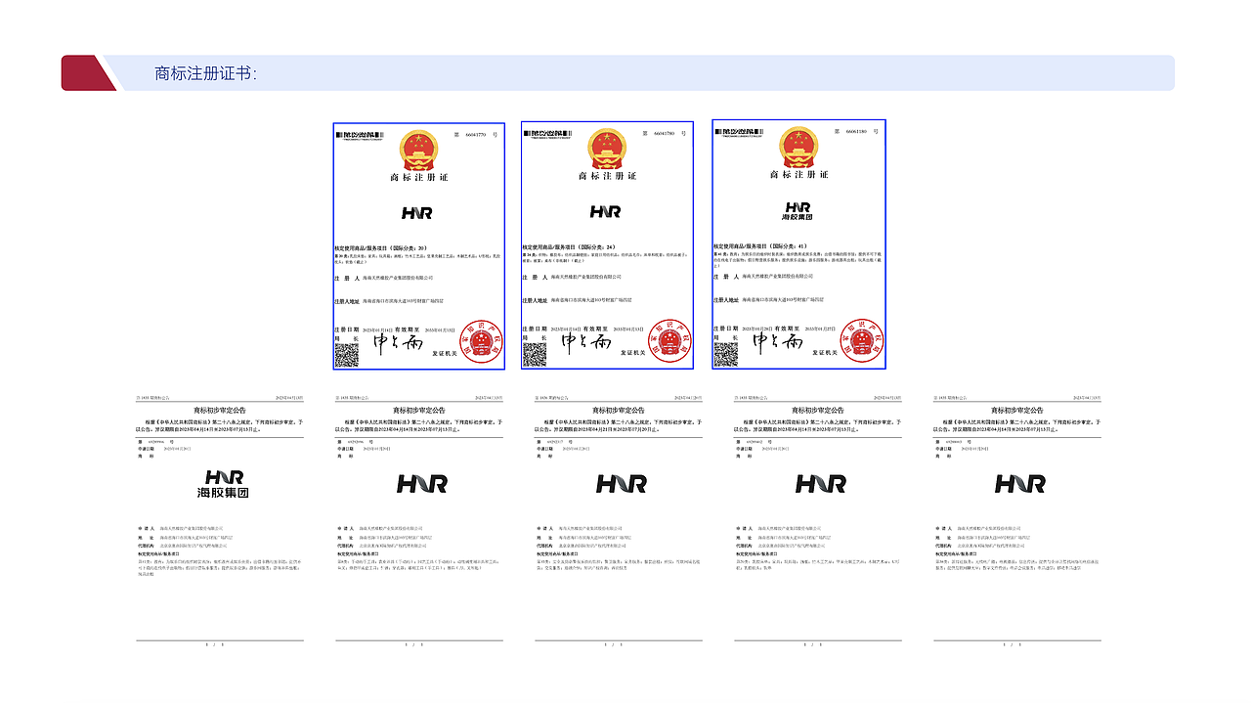Click the national emblem on certificate 66041780
This screenshot has width=1251, height=703.
pos(606,149)
